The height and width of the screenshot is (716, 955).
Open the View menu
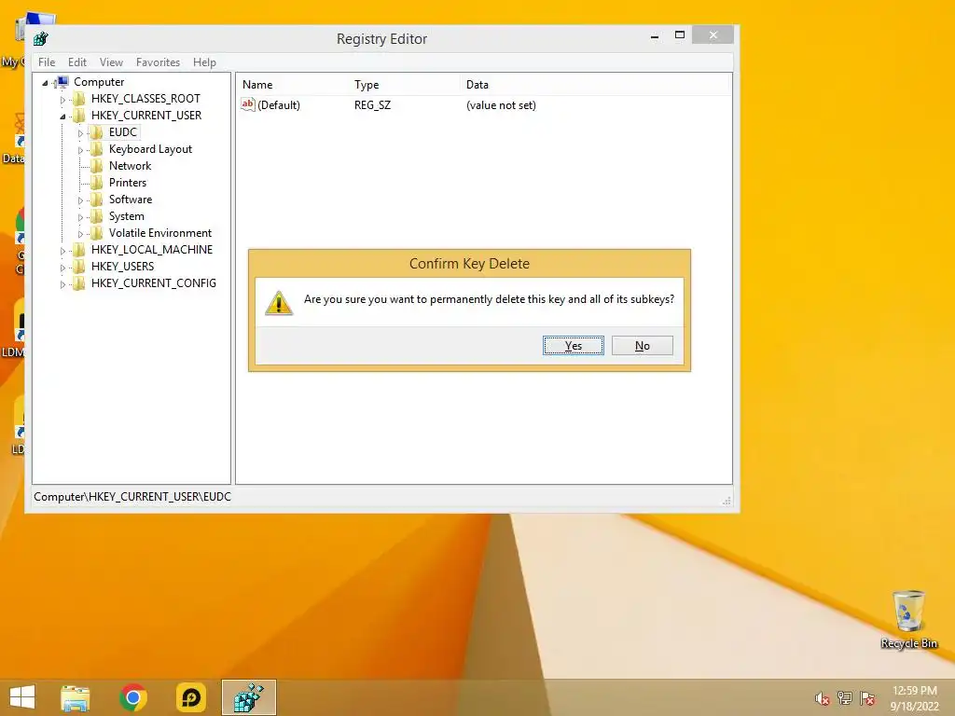point(111,62)
